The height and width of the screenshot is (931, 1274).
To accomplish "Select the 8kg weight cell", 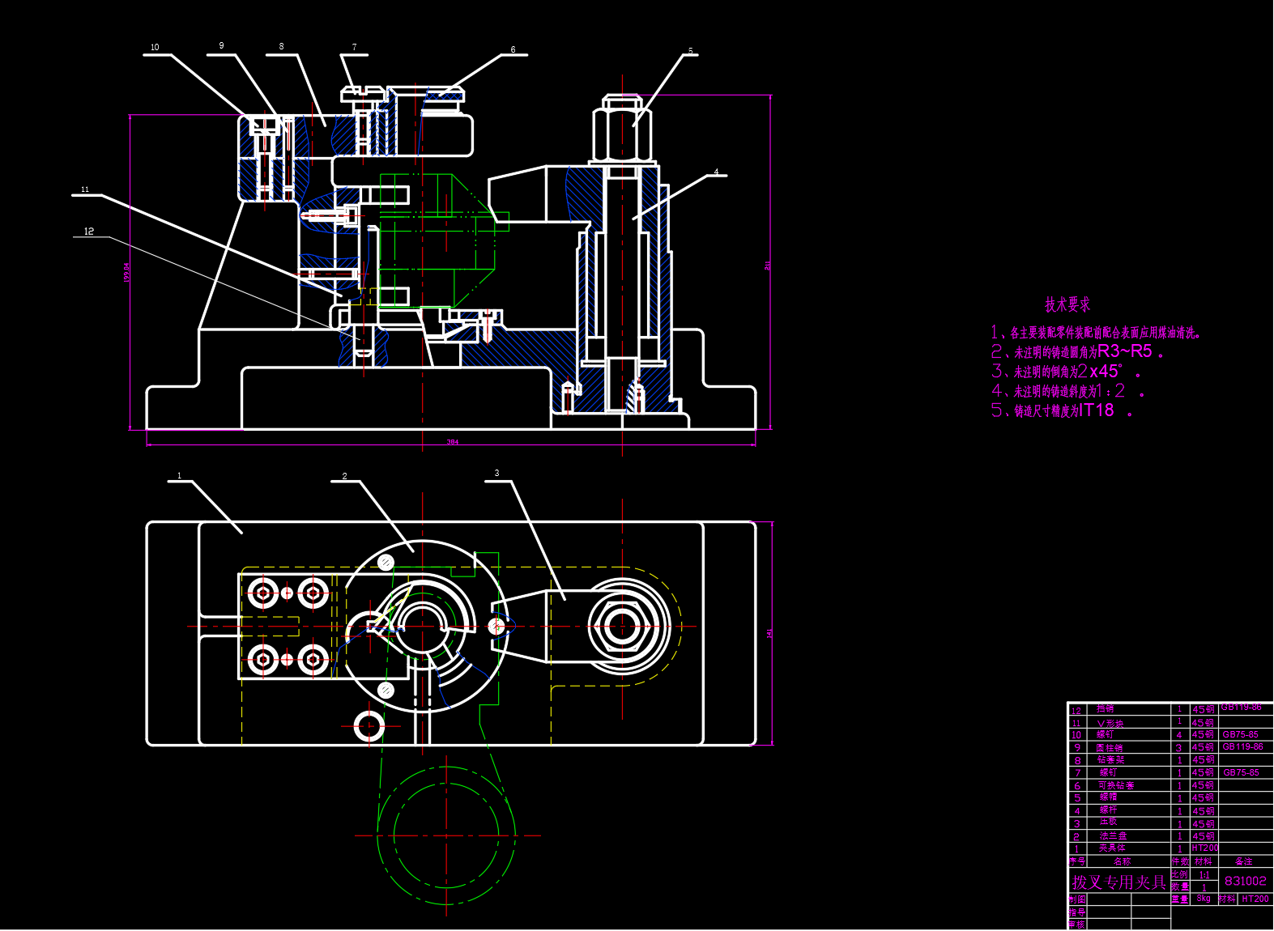I will click(x=1204, y=899).
